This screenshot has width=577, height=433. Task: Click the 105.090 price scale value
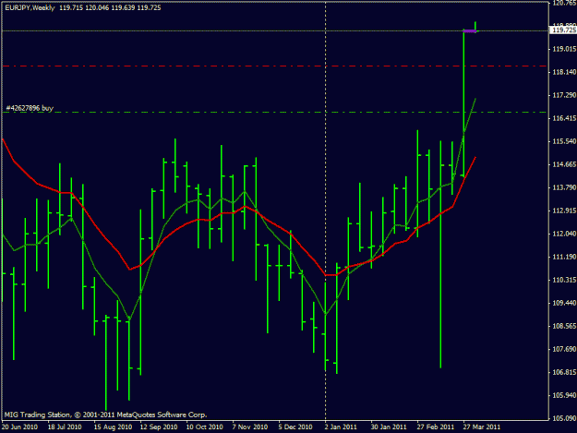pyautogui.click(x=564, y=418)
